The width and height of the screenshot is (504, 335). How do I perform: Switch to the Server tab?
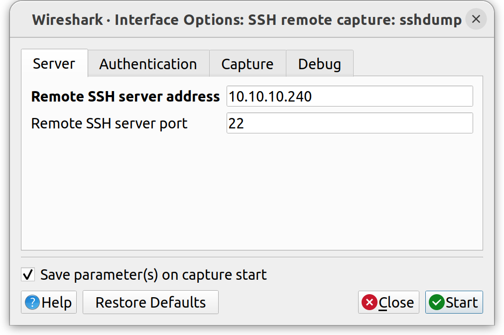coord(54,64)
